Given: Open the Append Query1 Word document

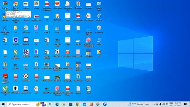Looking at the screenshot, I should click(47, 54).
